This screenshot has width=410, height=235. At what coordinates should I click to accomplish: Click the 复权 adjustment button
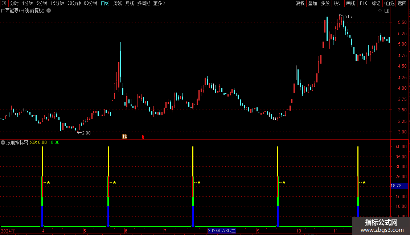click(300, 3)
